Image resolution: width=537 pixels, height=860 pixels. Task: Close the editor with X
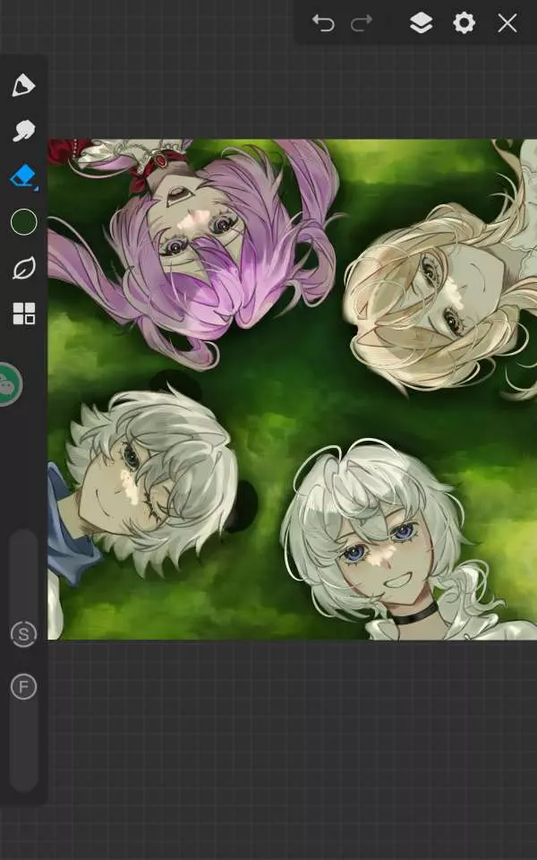click(507, 23)
